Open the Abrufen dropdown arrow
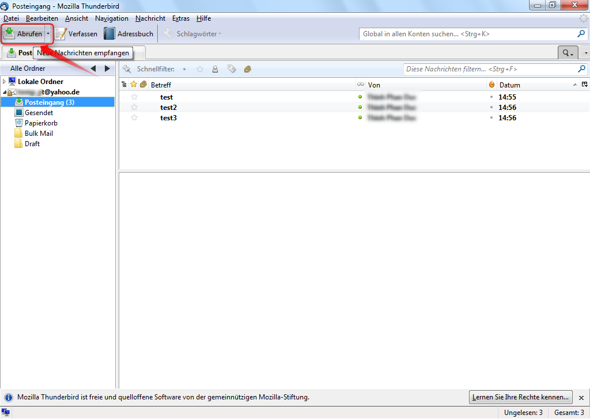Viewport: 590px width, 419px height. click(48, 34)
